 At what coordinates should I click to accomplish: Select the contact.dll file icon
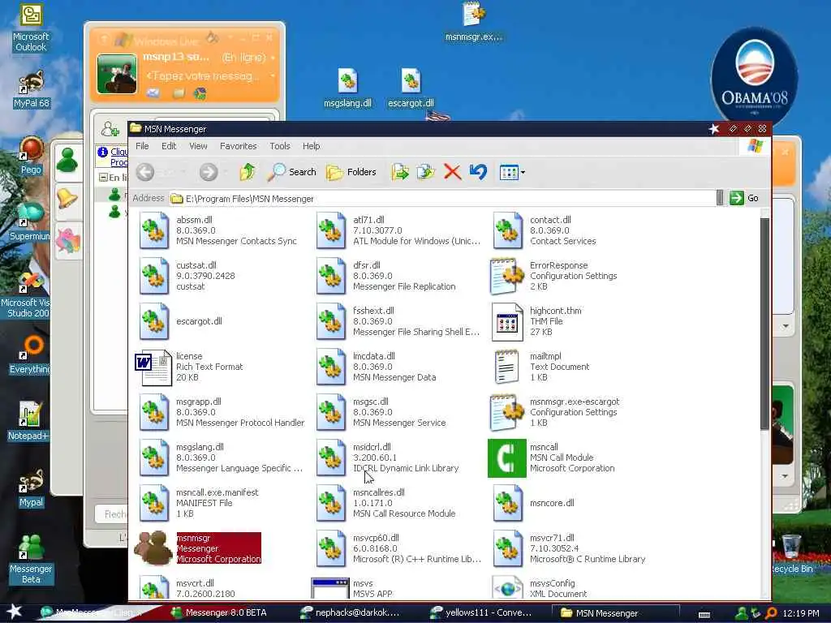pos(508,230)
